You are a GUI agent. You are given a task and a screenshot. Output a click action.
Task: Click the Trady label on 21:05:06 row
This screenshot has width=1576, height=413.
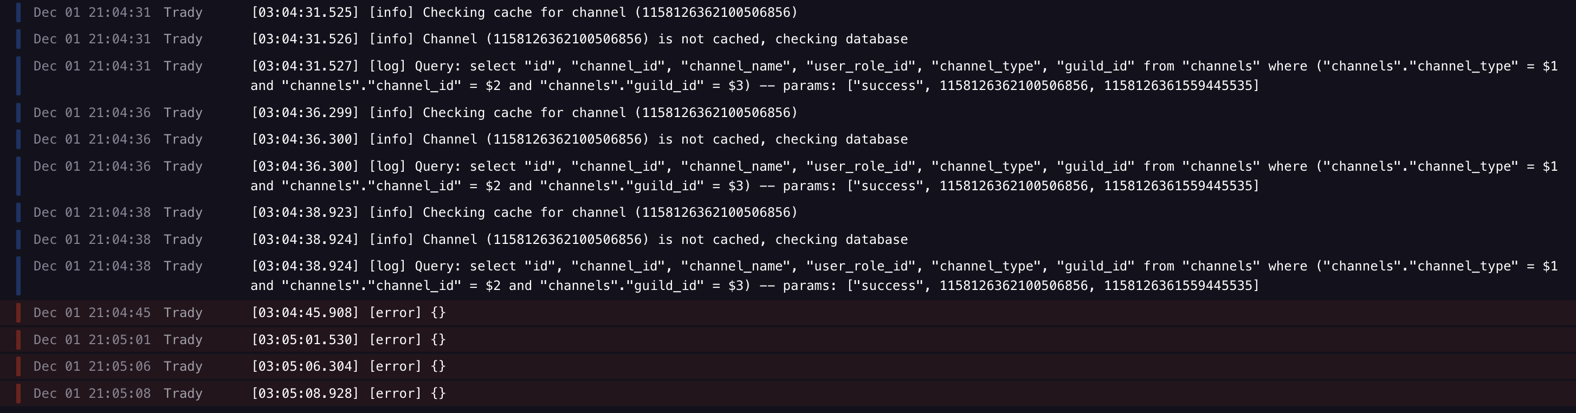coord(183,366)
